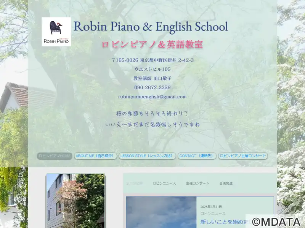Click the ロビンニュース label in the post card
The height and width of the screenshot is (228, 305).
(213, 214)
